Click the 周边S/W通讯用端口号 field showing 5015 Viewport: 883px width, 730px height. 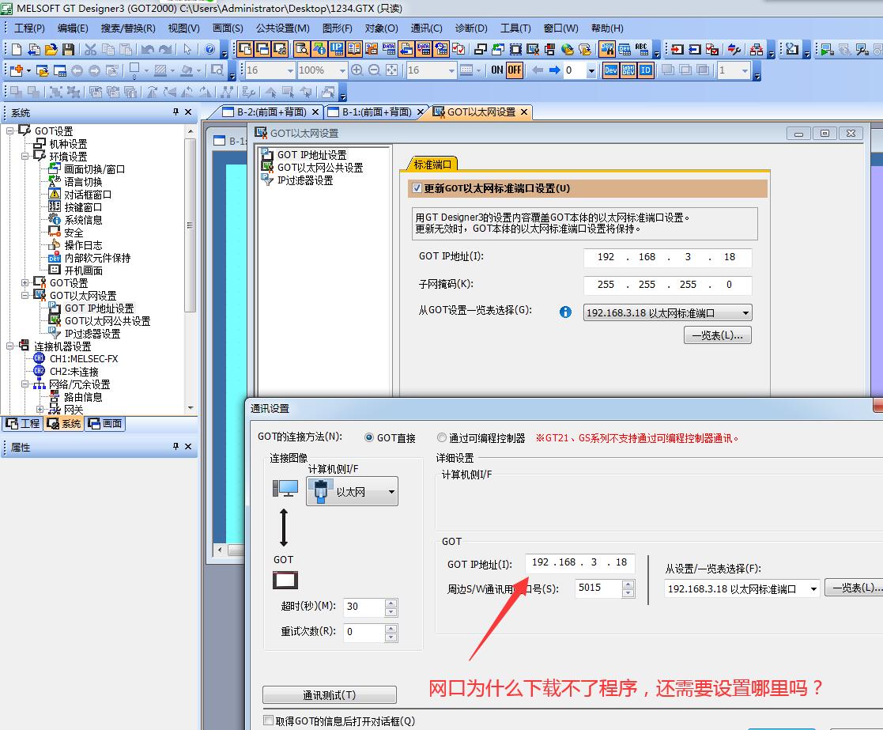[598, 588]
